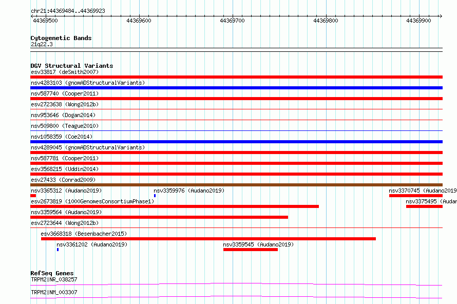Open nsv3359564 (Audano2019) variant label

point(66,212)
